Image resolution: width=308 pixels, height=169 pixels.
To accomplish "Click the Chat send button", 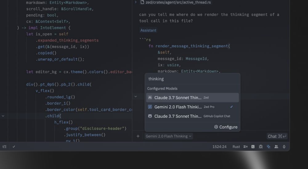I will [x=277, y=136].
